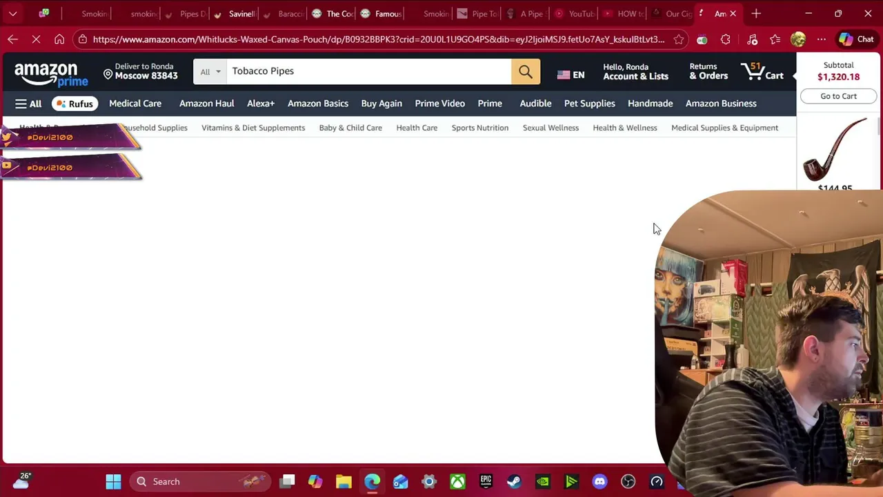
Task: Open Returns & Orders
Action: pos(708,72)
